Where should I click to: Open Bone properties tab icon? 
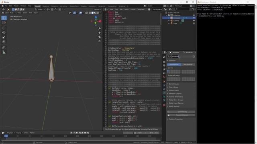[x=164, y=97]
